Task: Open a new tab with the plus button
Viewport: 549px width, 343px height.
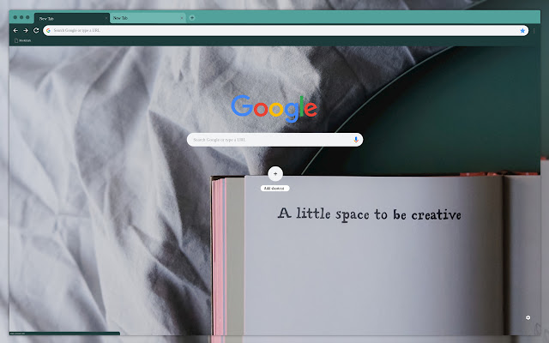Action: (x=192, y=18)
